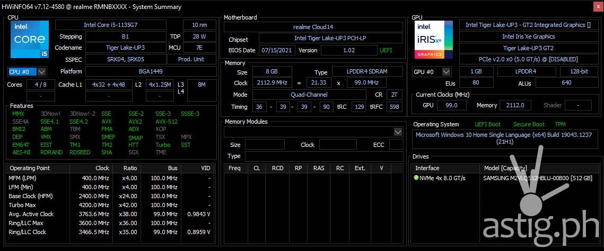Click the 2112.9 MHz memory clock
Image resolution: width=604 pixels, height=251 pixels.
pyautogui.click(x=272, y=83)
